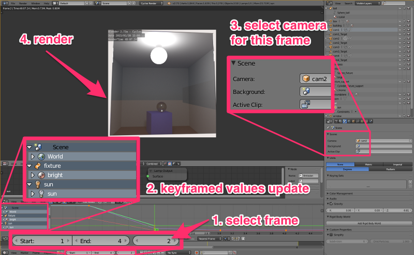
Task: Select cam1 camera object icon in outliner
Action: [331, 30]
